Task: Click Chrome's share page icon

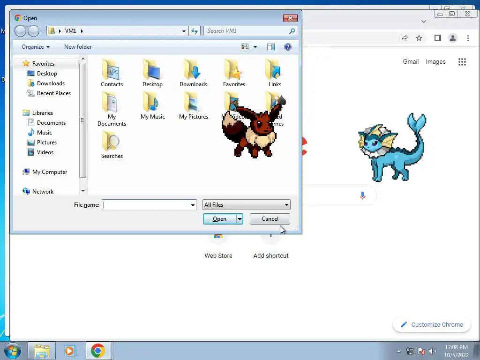Action: pos(404,38)
